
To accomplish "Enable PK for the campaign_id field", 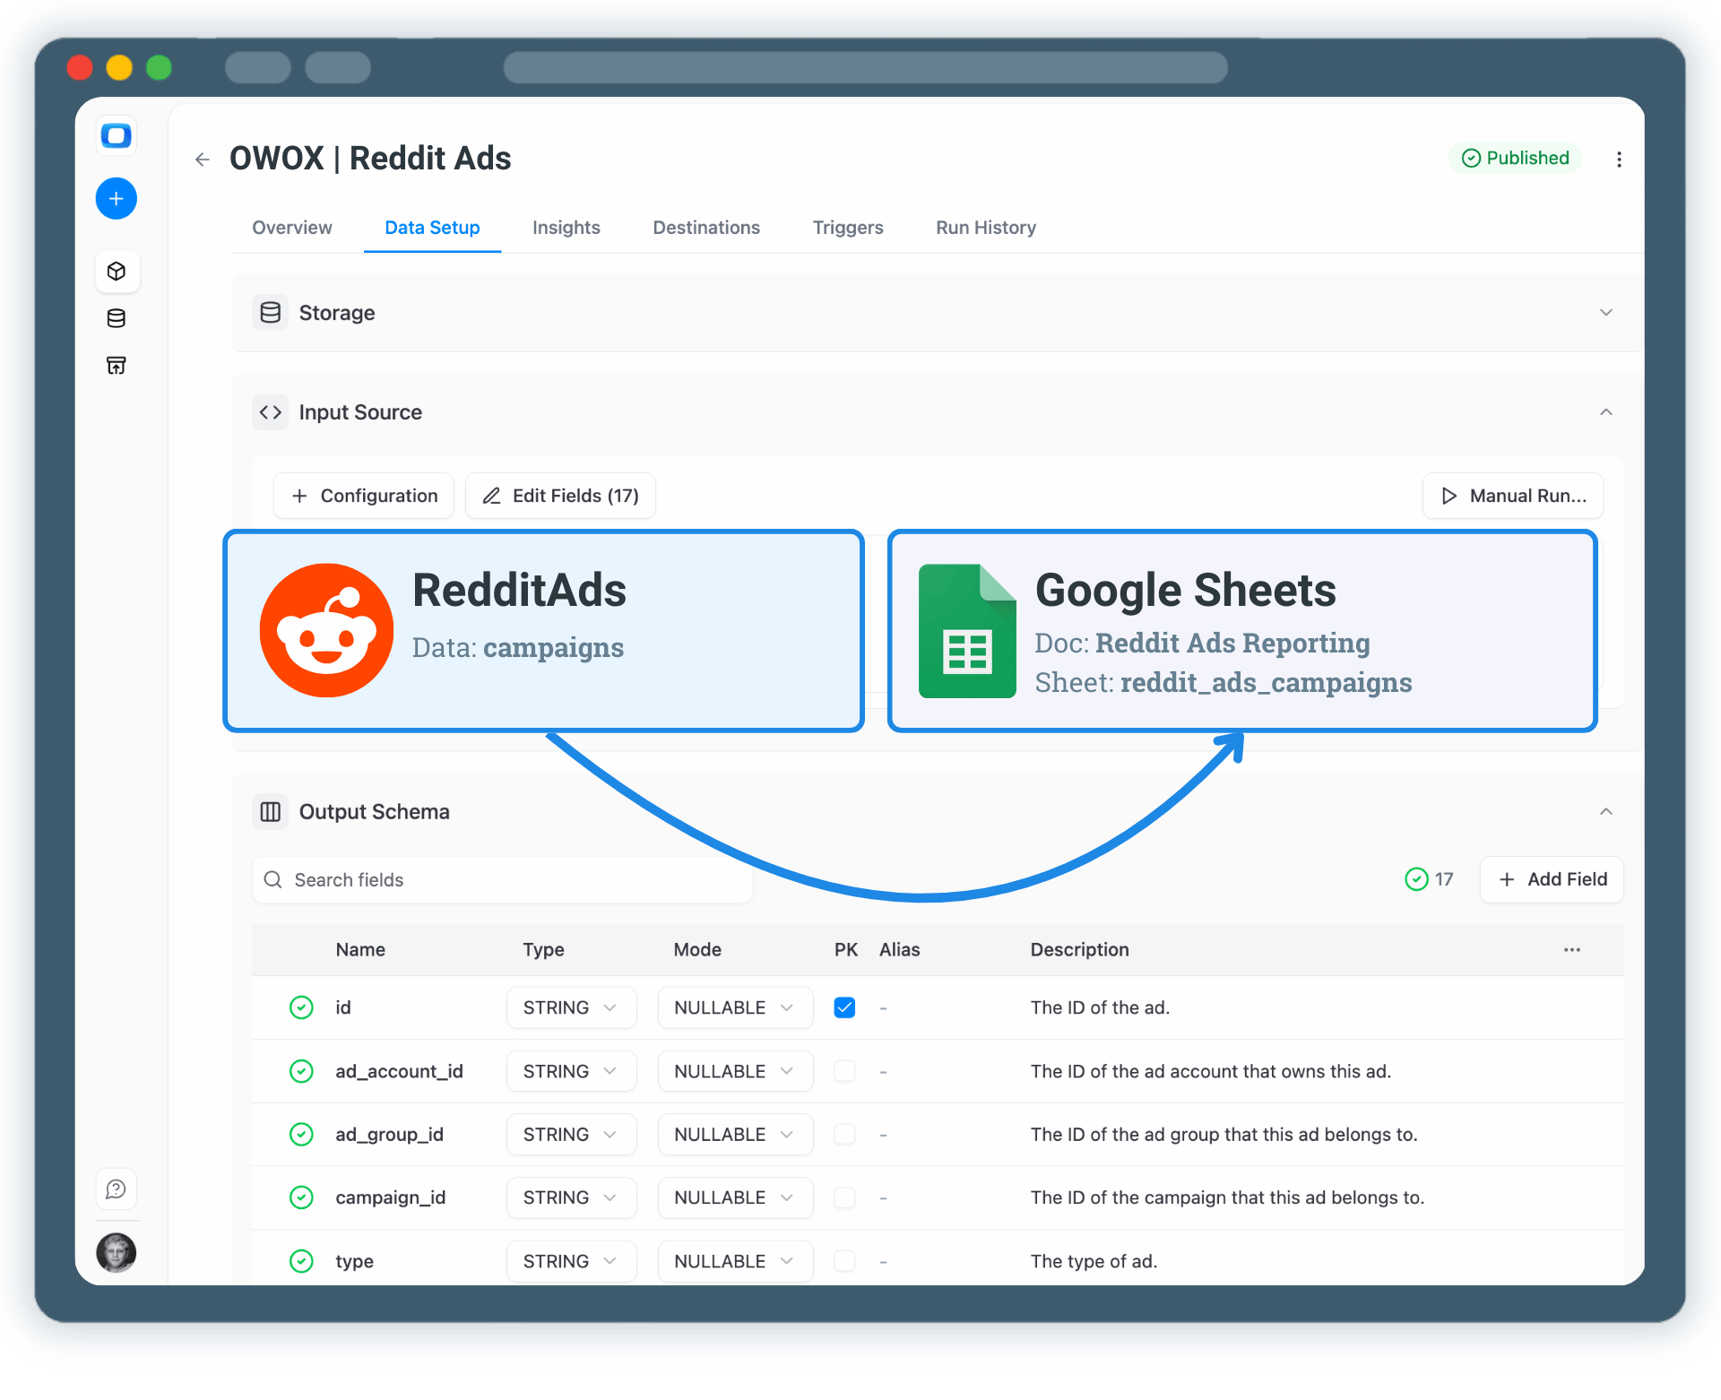I will click(843, 1197).
